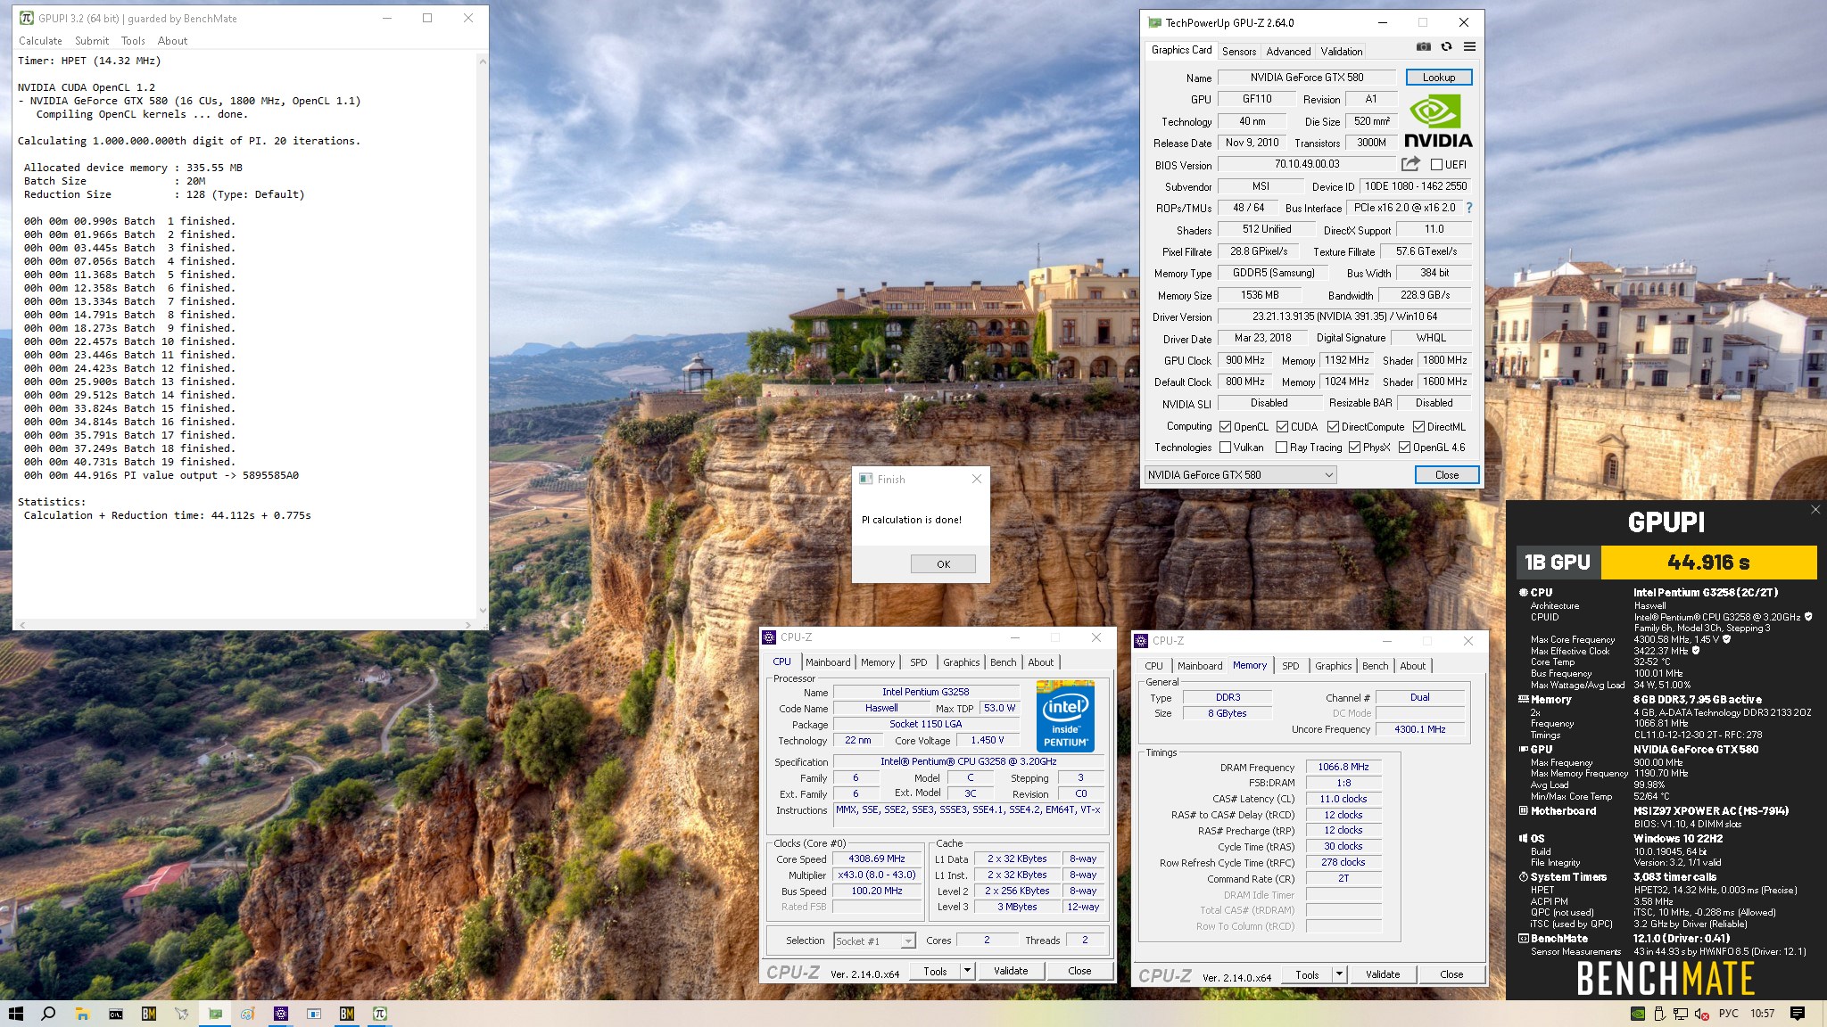Open Mainboard tab in left CPU-Z window
The width and height of the screenshot is (1827, 1027).
pyautogui.click(x=828, y=662)
